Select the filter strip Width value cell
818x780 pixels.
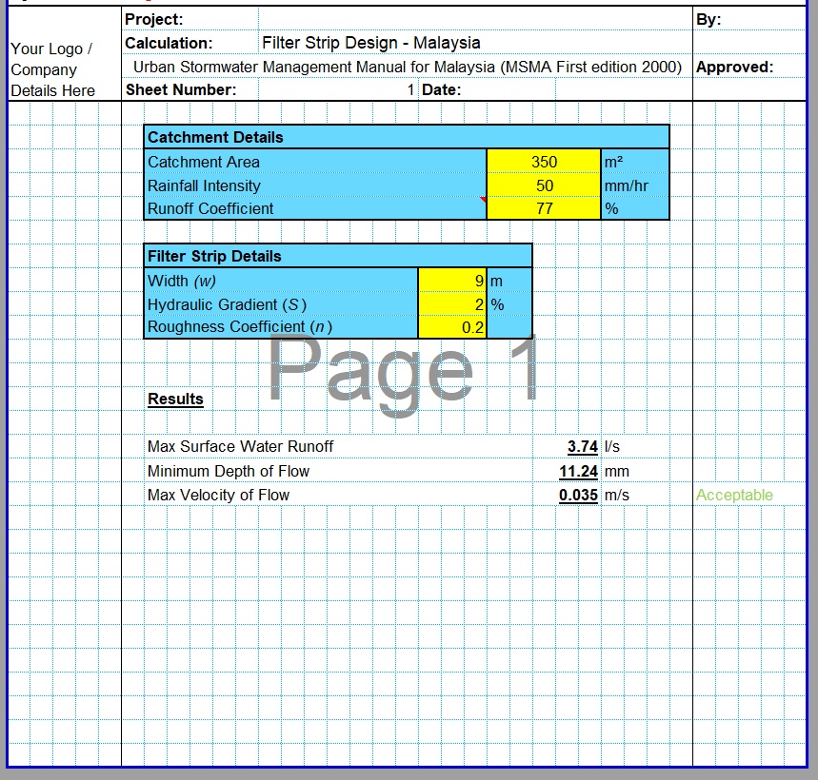[452, 281]
